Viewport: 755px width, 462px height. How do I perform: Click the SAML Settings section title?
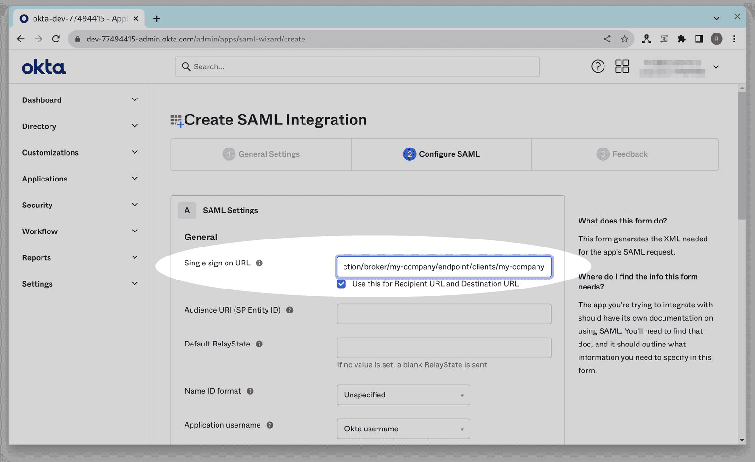[230, 210]
